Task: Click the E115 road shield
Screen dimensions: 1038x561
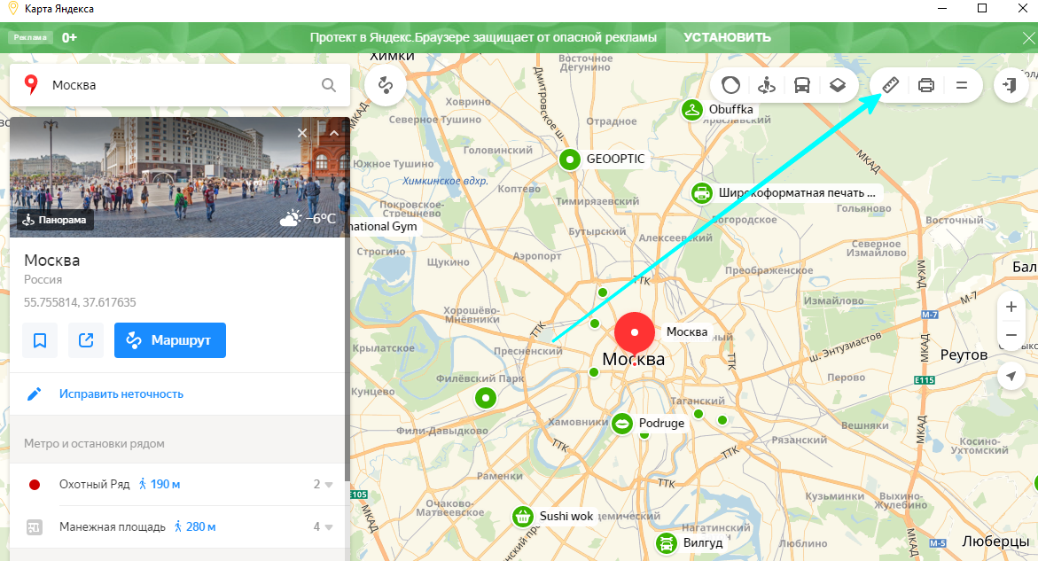Action: (925, 380)
